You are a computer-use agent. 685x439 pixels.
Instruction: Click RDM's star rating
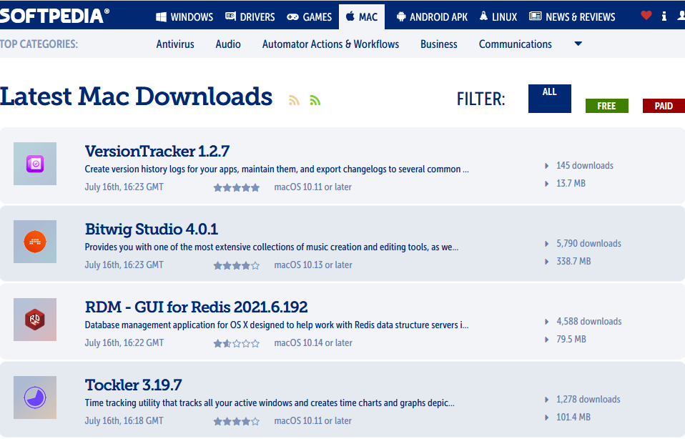237,344
